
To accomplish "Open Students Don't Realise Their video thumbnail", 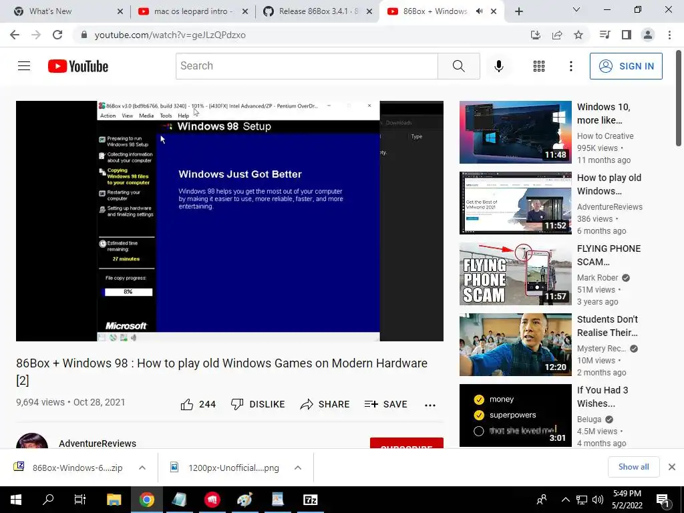I will (x=515, y=345).
